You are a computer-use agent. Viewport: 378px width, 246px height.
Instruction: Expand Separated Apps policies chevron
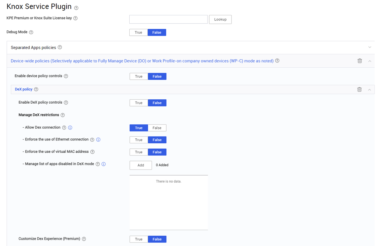click(369, 47)
